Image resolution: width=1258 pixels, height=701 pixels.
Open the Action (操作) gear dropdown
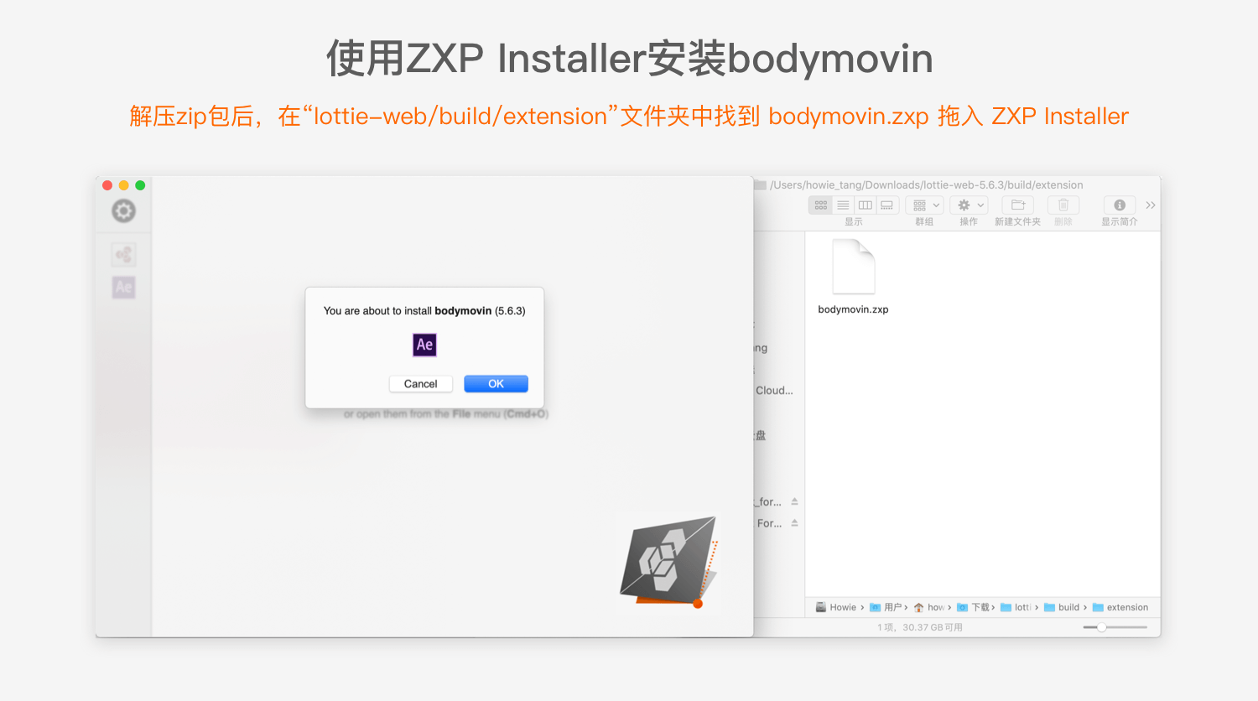(x=969, y=205)
